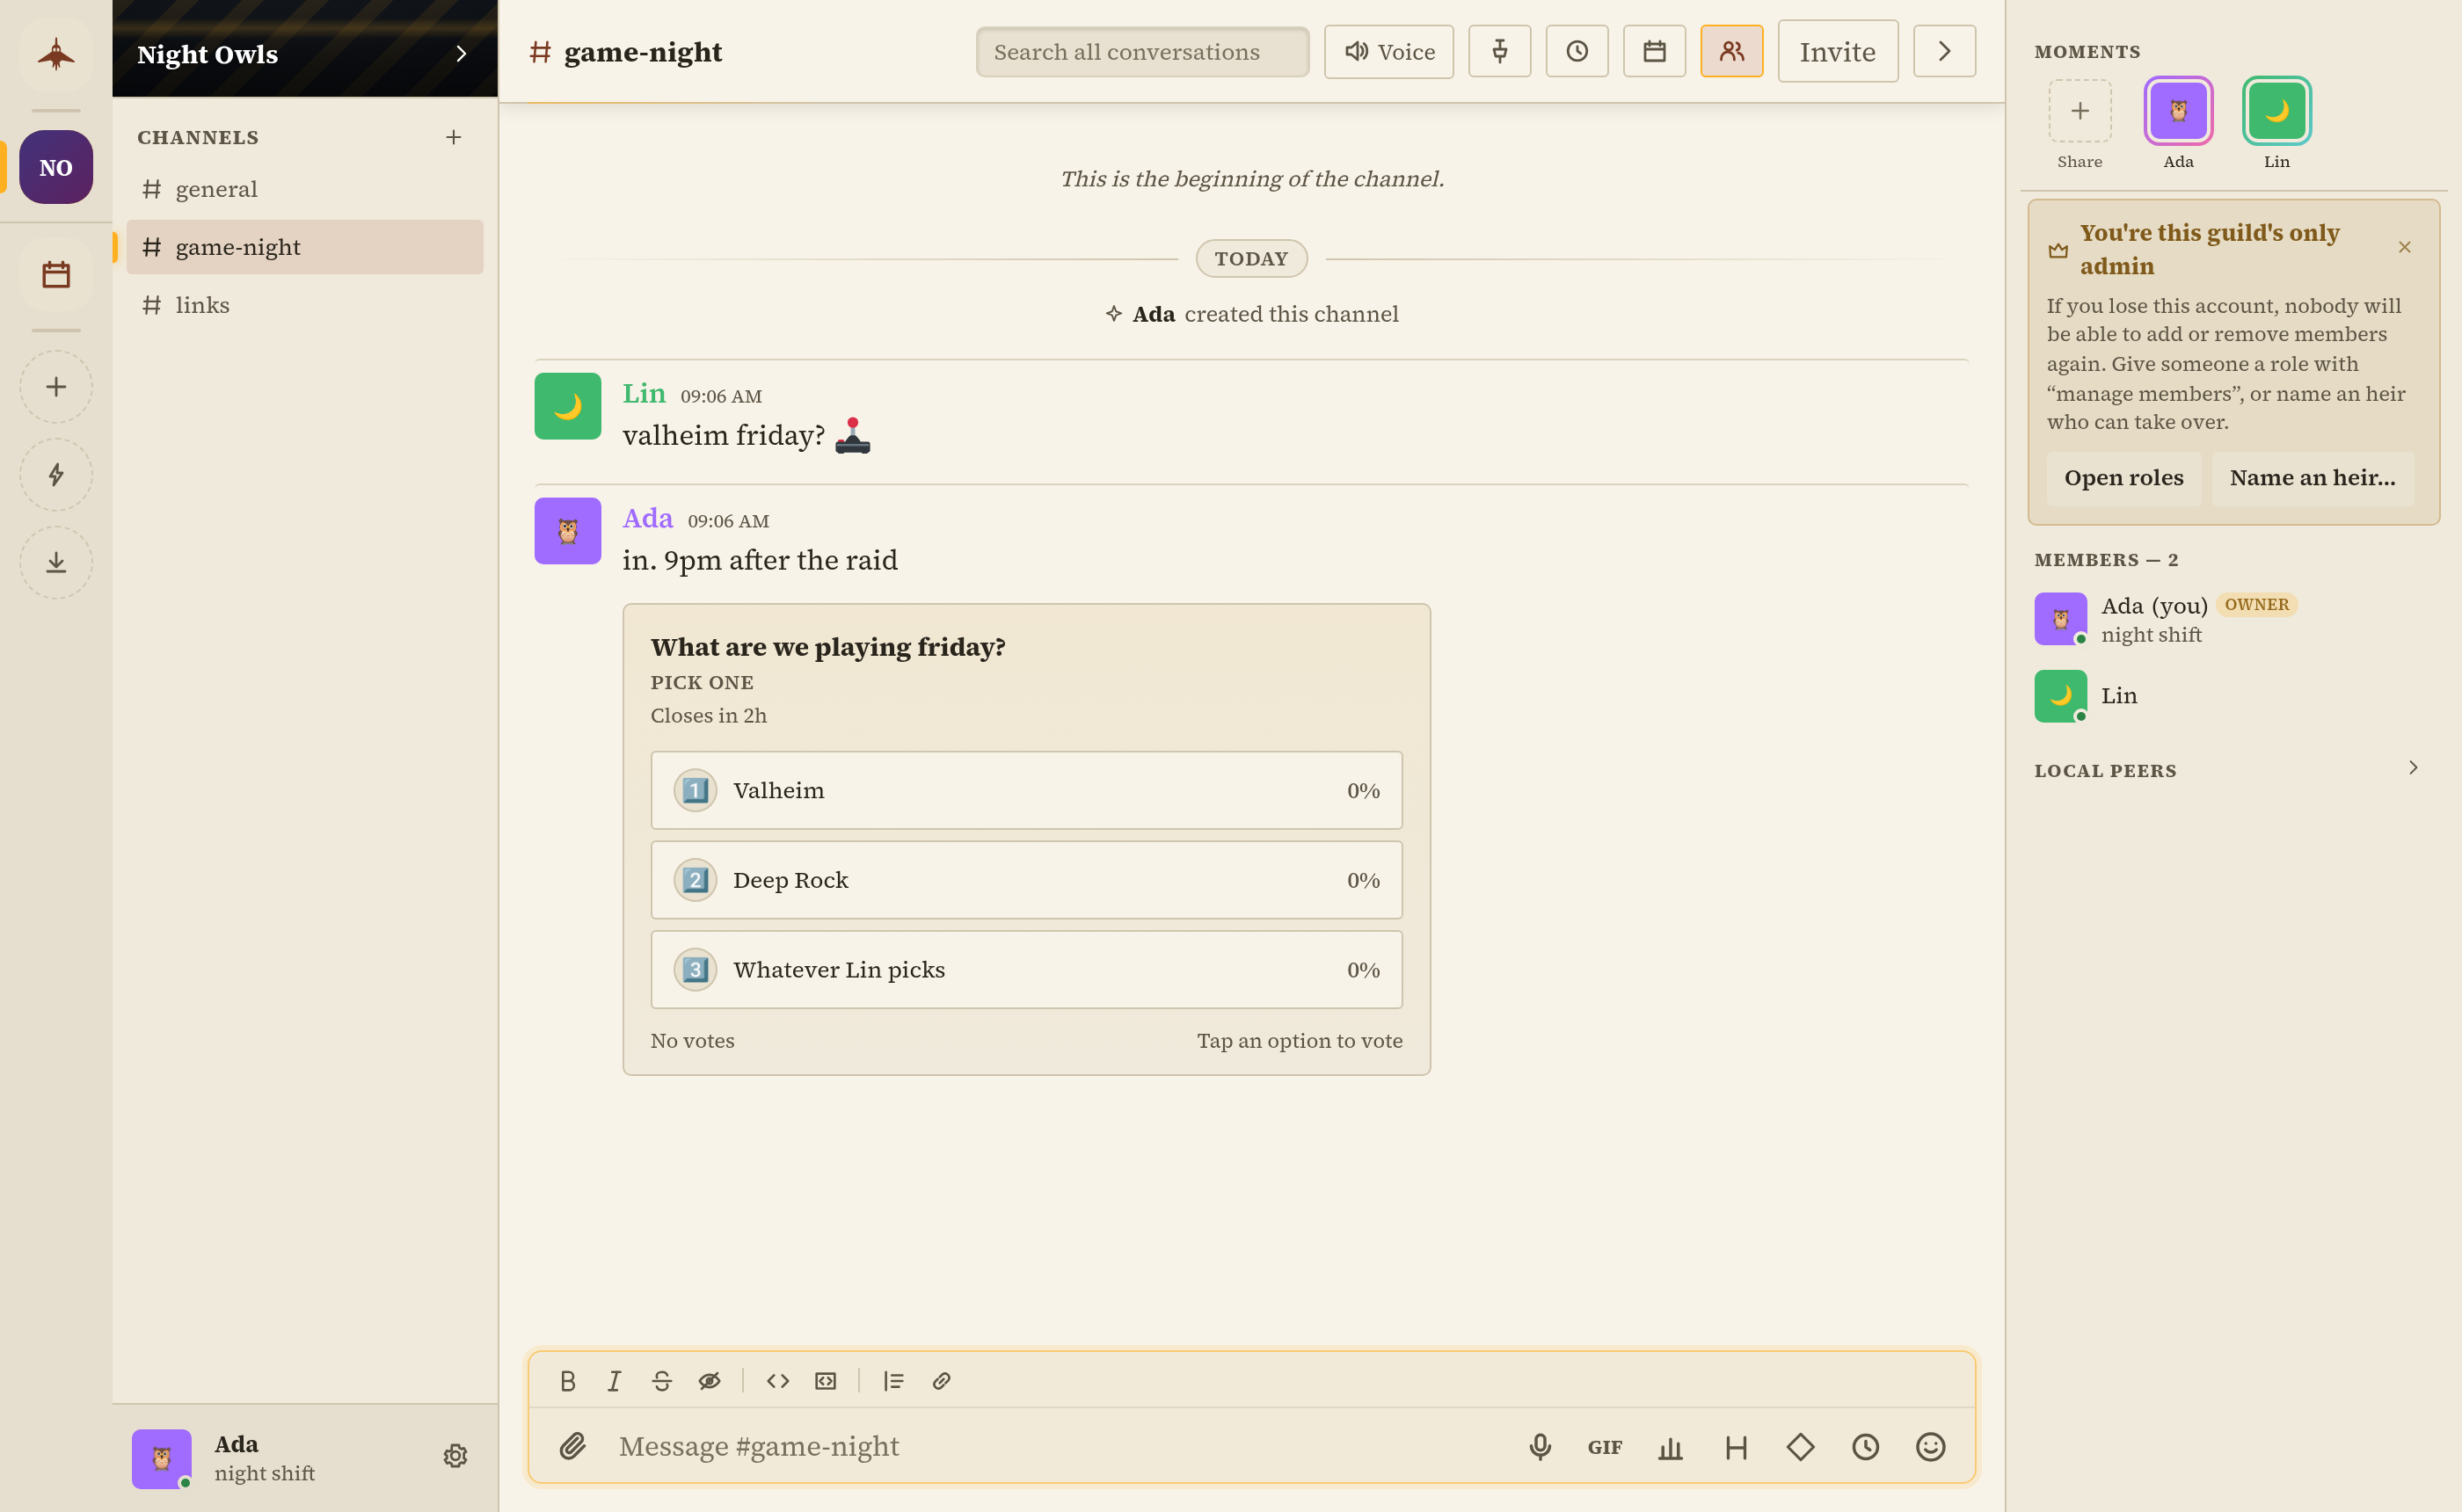
Task: Select the NO guild server icon
Action: pos(56,167)
